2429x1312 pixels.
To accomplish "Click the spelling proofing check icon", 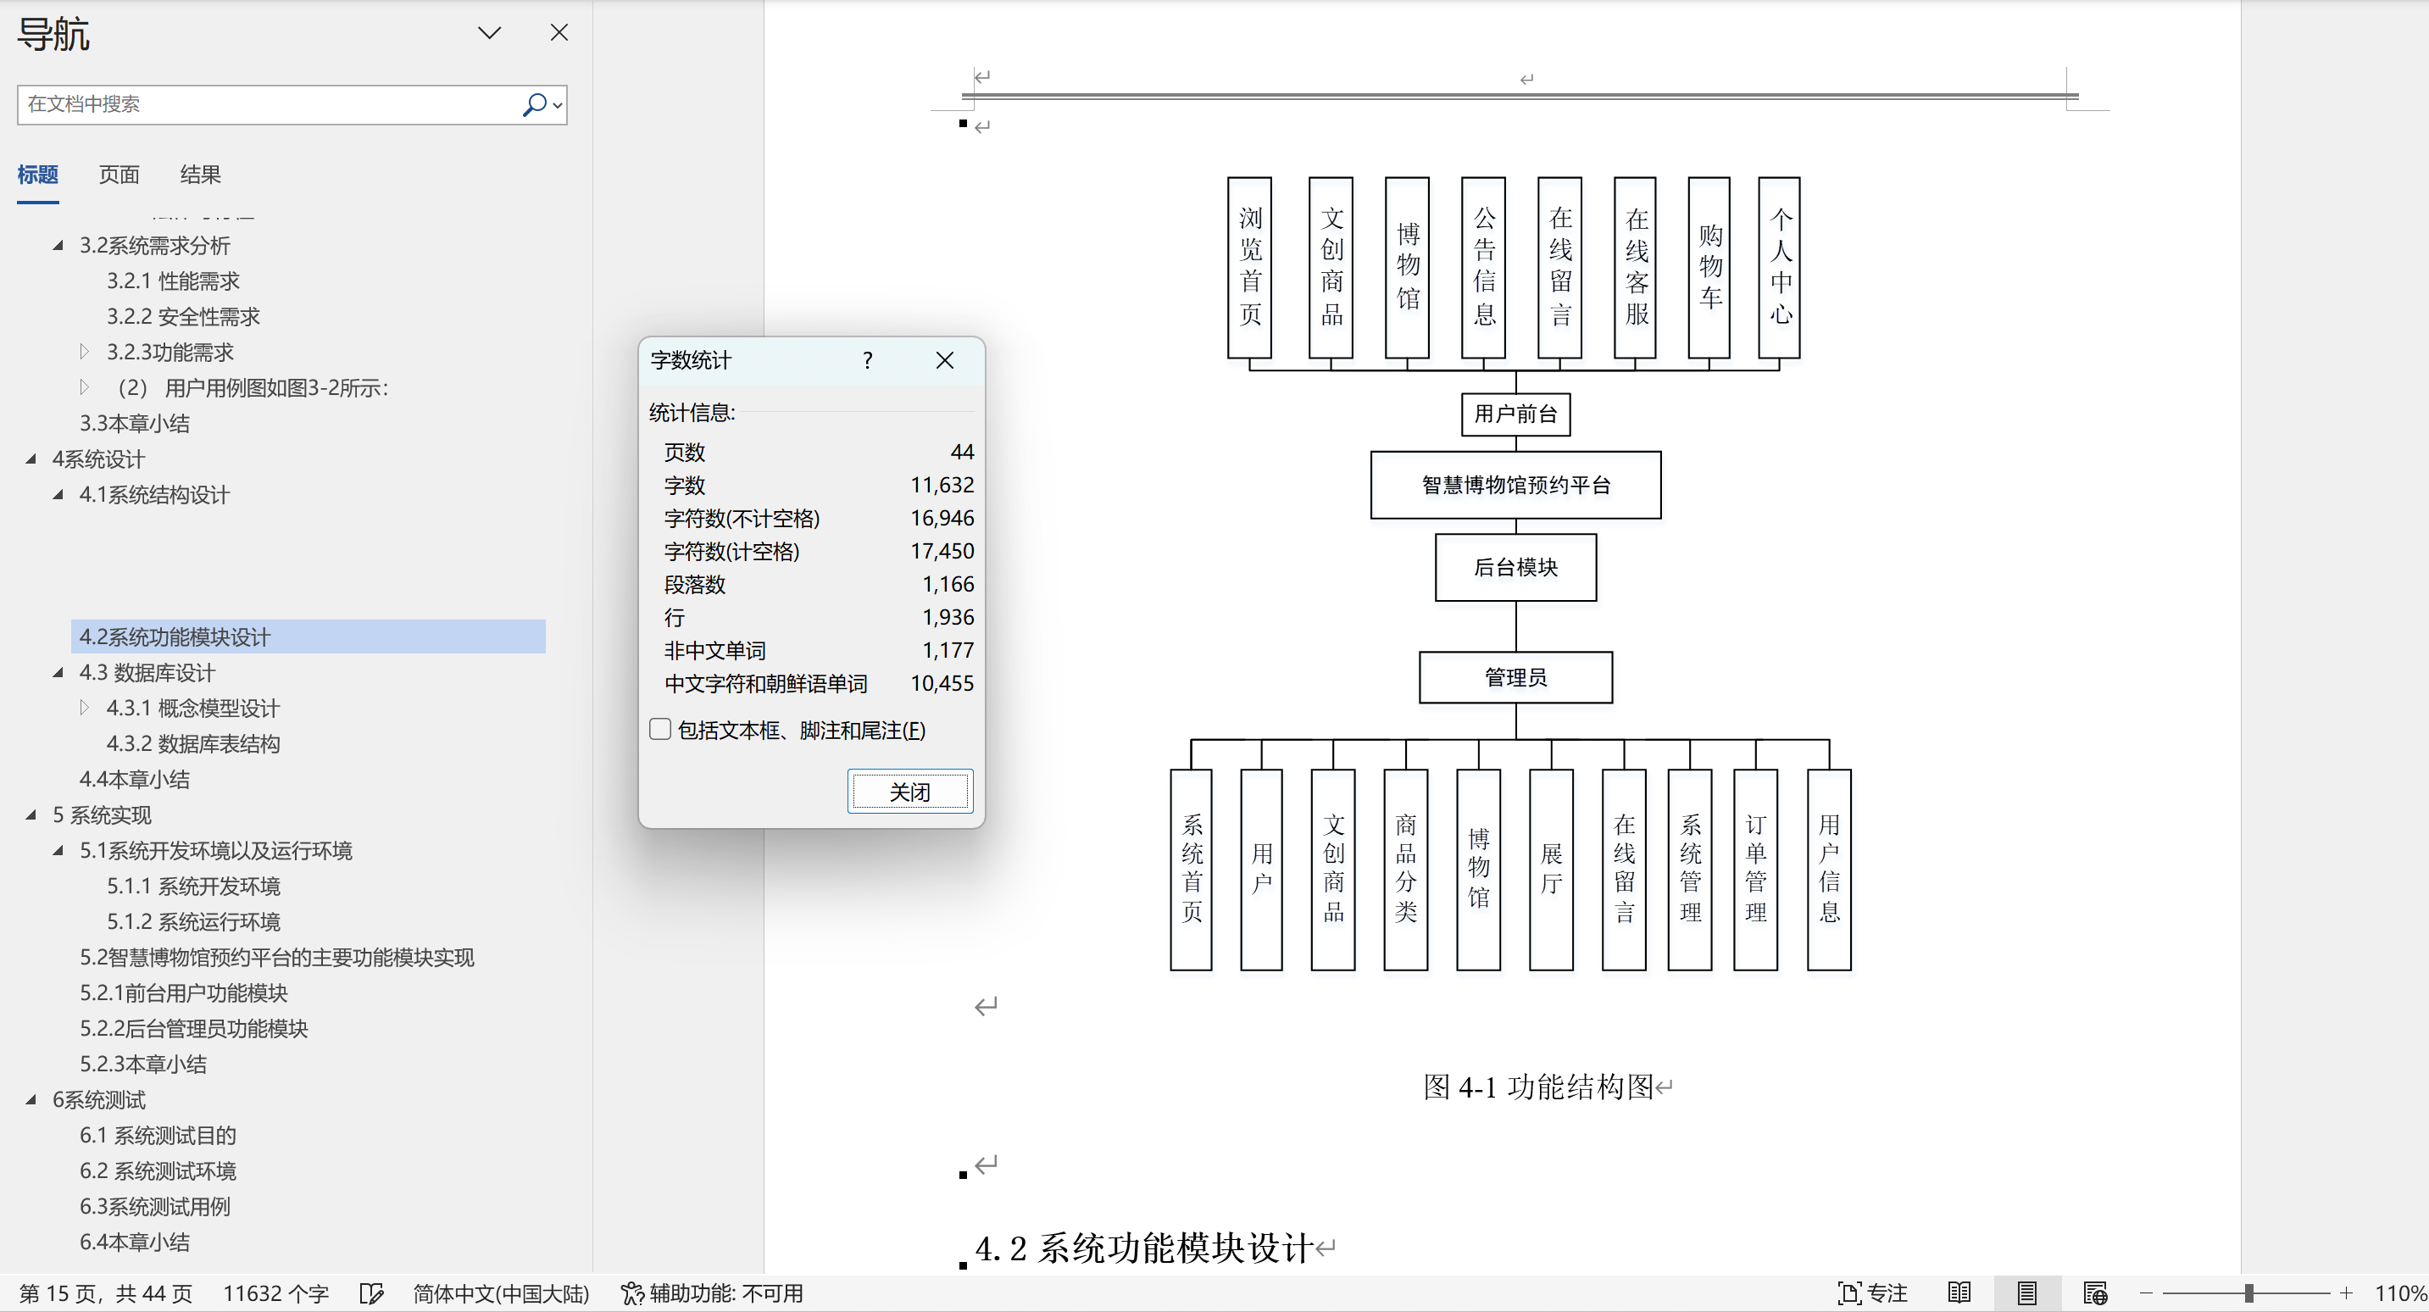I will coord(371,1293).
